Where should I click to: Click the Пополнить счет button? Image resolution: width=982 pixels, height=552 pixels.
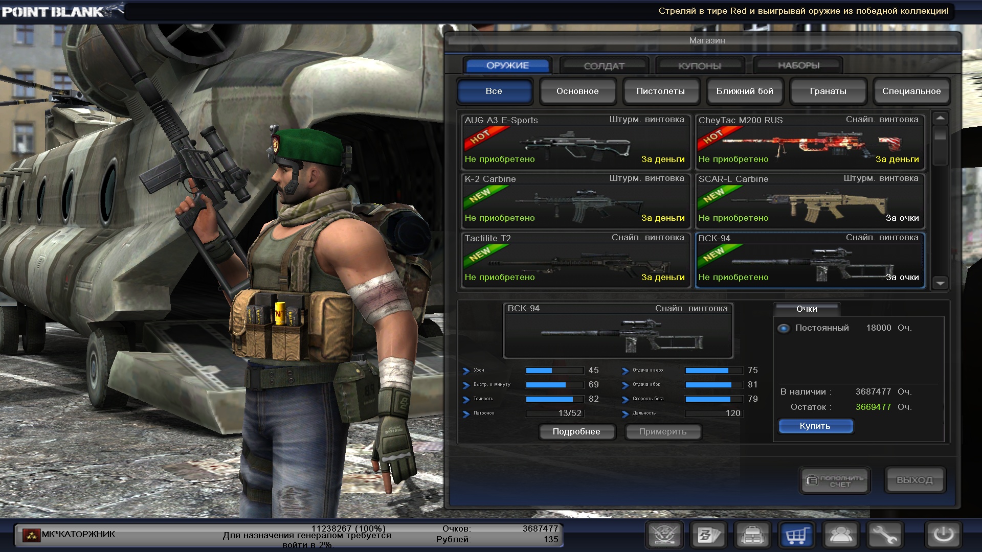pyautogui.click(x=835, y=480)
